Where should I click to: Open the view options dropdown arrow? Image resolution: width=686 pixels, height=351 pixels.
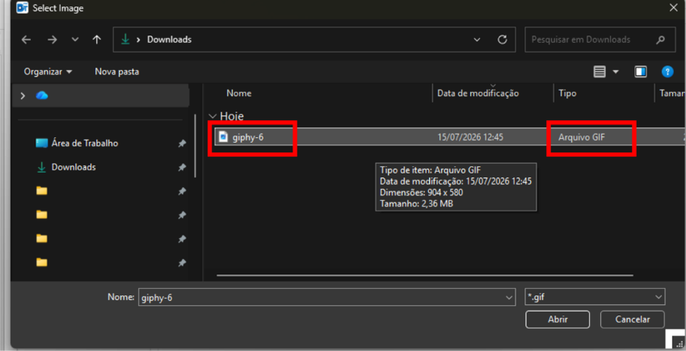[616, 72]
